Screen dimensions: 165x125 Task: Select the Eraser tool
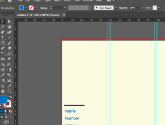point(9,48)
